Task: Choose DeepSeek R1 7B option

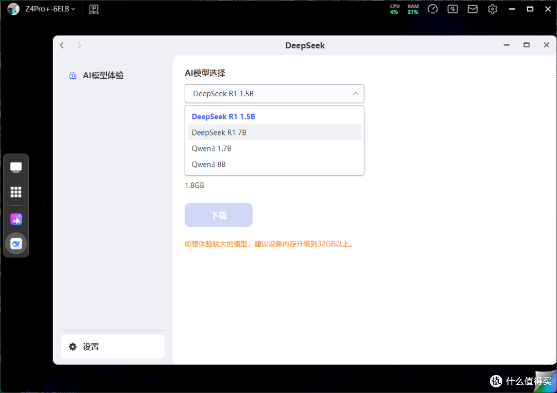Action: click(x=274, y=132)
